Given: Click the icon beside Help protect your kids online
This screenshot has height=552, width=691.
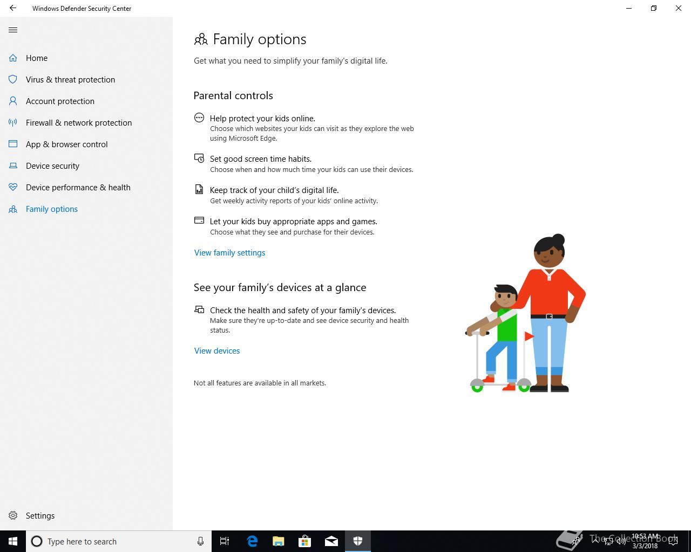Looking at the screenshot, I should pos(199,118).
